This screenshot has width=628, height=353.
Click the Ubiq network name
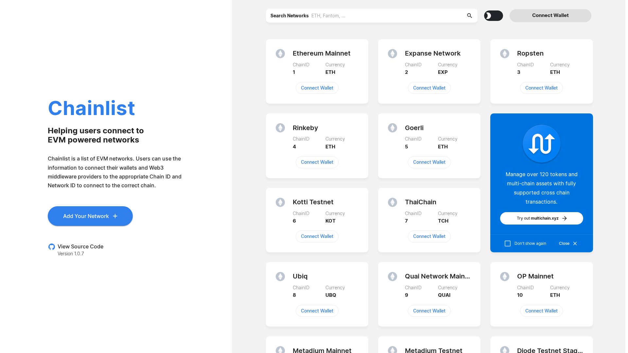click(300, 276)
